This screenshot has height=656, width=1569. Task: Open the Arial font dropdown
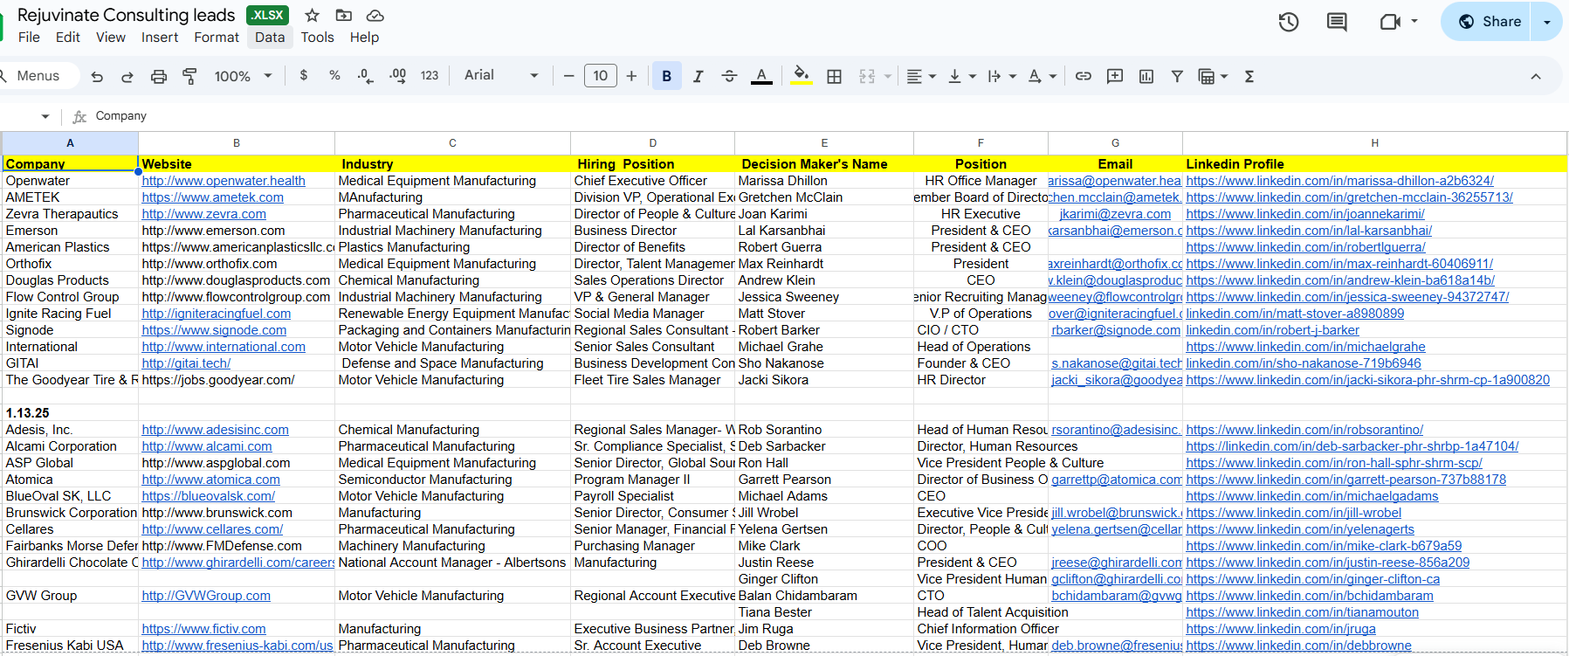tap(500, 76)
